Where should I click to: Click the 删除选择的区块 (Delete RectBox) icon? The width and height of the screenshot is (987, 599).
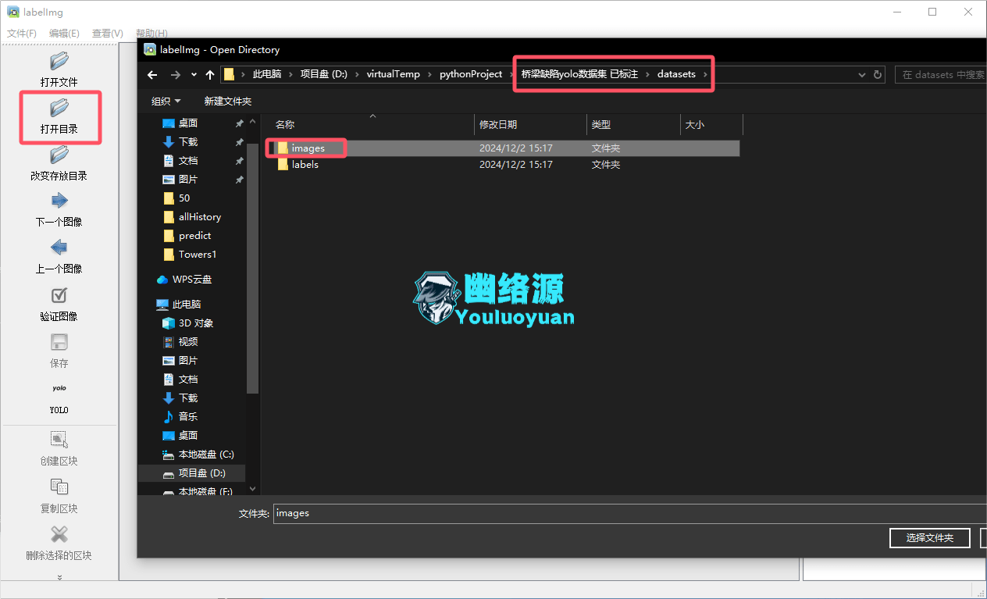(59, 535)
